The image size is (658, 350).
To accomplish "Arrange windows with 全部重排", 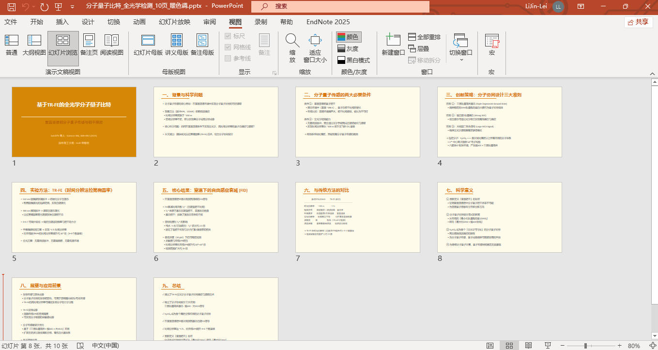I will coord(425,37).
